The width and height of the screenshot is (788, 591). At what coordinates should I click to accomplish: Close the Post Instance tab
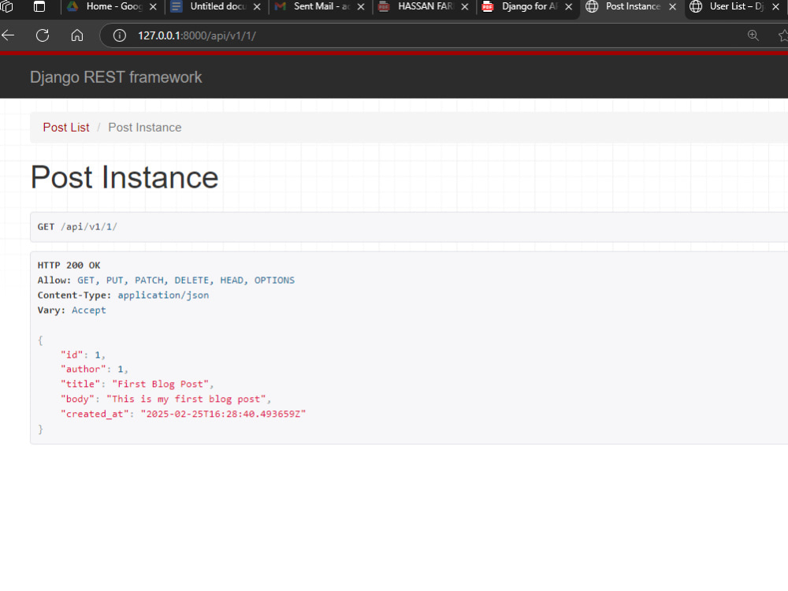(672, 6)
